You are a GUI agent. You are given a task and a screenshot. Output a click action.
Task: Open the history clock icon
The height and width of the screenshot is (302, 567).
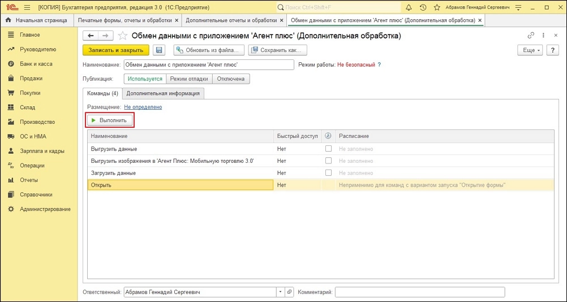(423, 7)
